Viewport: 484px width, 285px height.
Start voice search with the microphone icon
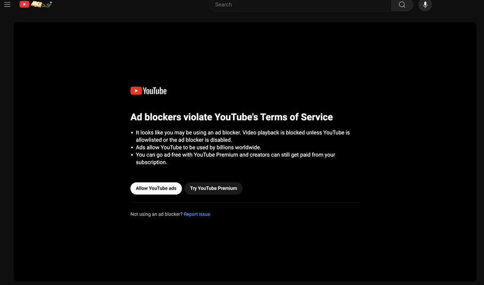click(x=425, y=5)
